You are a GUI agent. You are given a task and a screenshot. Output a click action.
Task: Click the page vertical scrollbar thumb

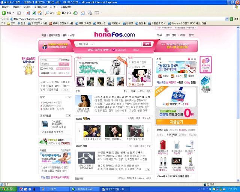point(238,74)
